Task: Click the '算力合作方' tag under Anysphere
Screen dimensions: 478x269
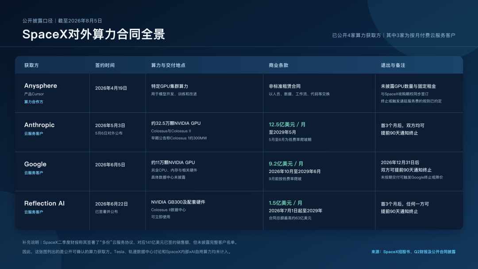Action: (x=34, y=102)
